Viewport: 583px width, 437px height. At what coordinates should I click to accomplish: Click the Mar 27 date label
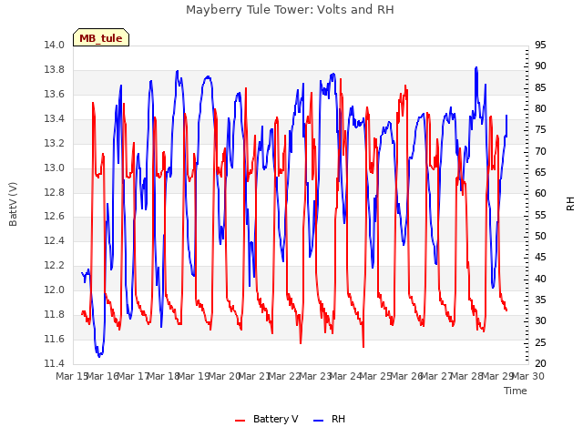[x=437, y=376]
